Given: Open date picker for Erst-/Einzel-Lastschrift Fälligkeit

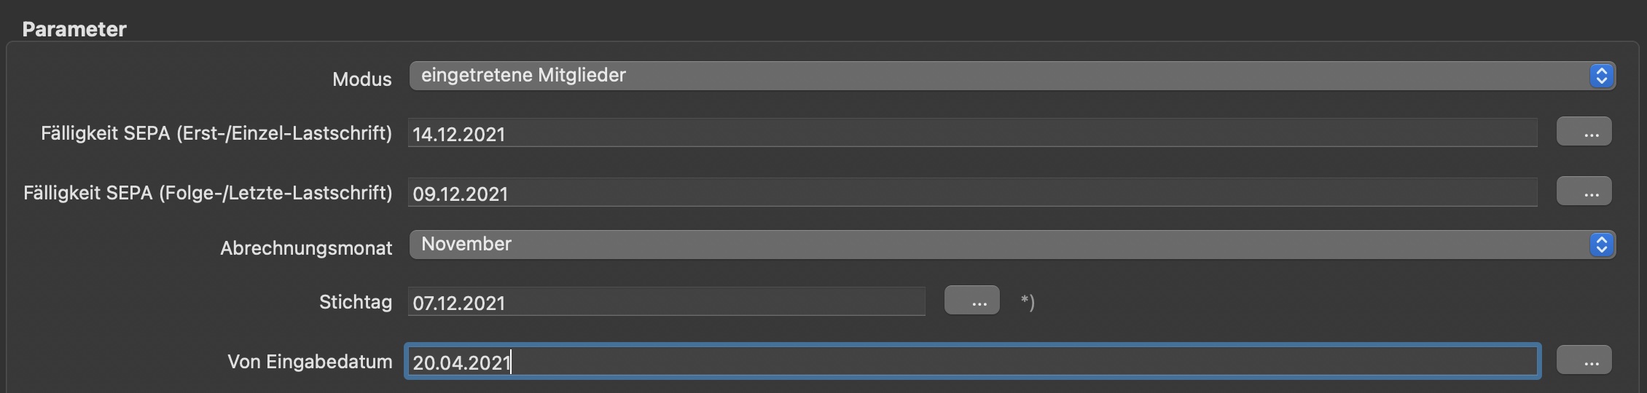Looking at the screenshot, I should pos(1584,132).
